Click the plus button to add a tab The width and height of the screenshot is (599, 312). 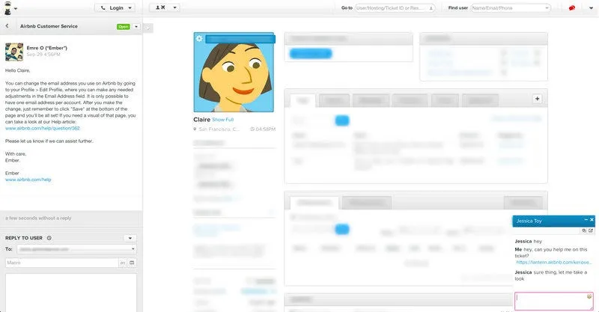click(537, 99)
